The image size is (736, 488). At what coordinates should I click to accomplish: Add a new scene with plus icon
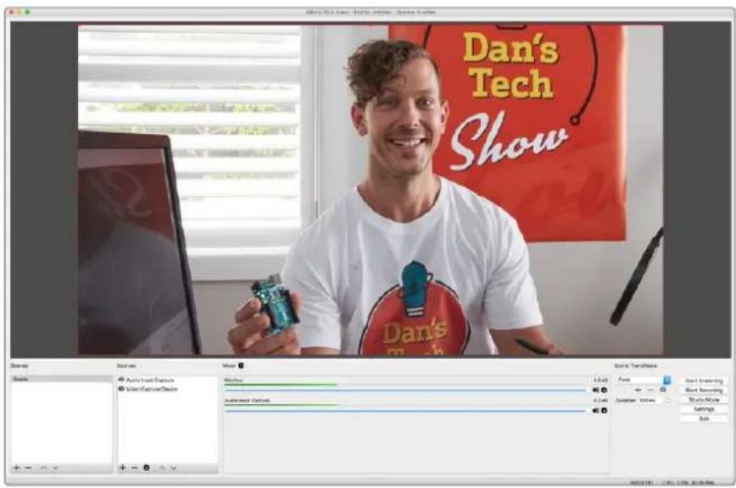[x=16, y=468]
